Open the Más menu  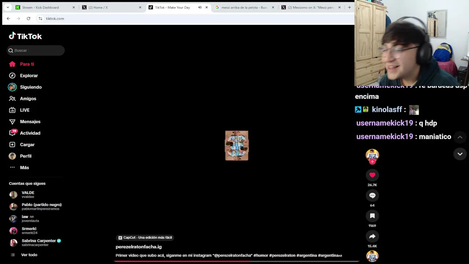[x=19, y=168]
